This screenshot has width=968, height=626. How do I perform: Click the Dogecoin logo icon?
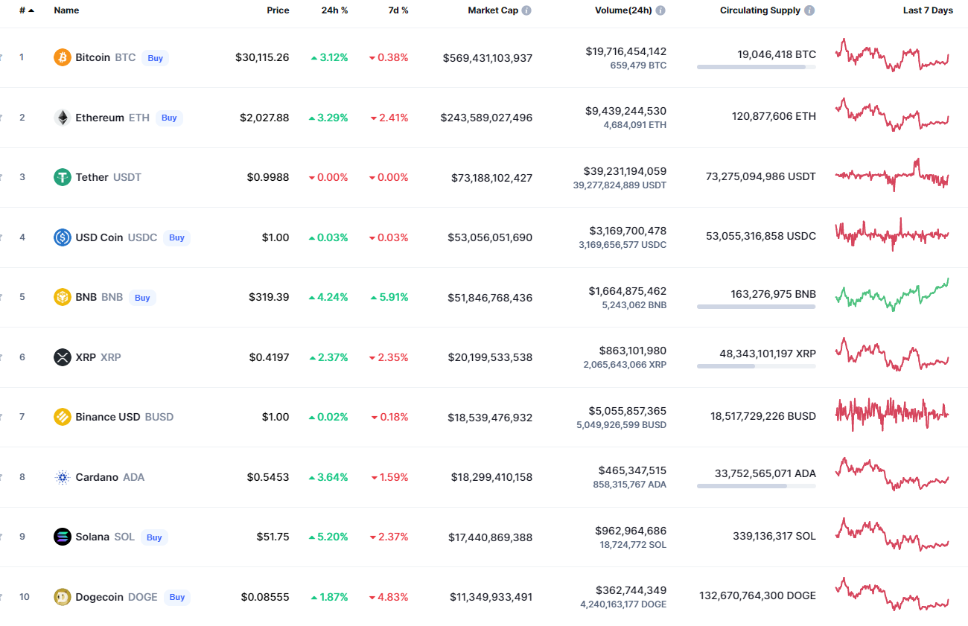(63, 597)
